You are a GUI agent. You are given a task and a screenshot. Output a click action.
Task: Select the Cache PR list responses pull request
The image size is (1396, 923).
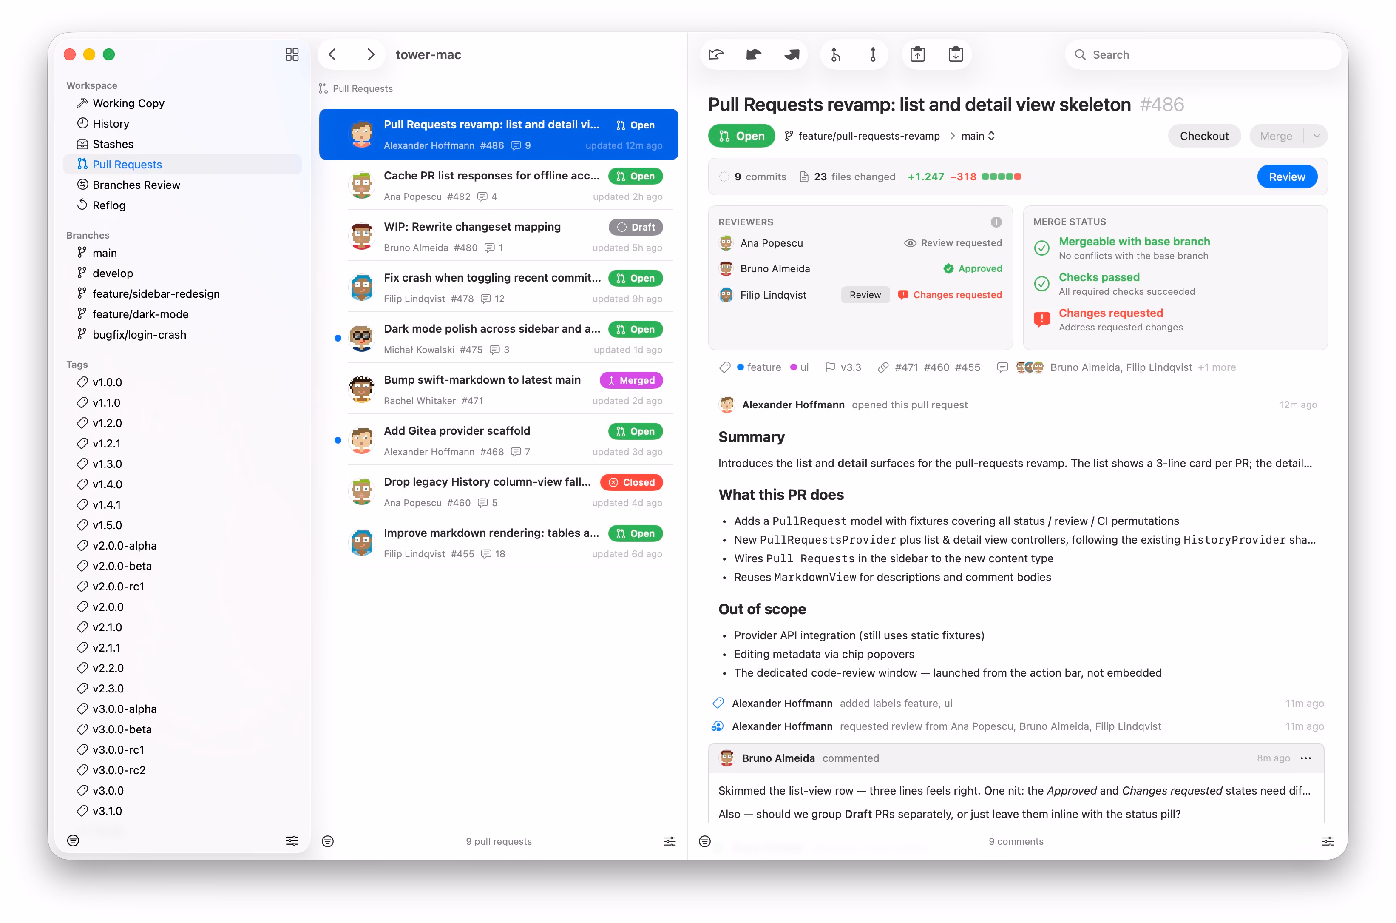499,185
